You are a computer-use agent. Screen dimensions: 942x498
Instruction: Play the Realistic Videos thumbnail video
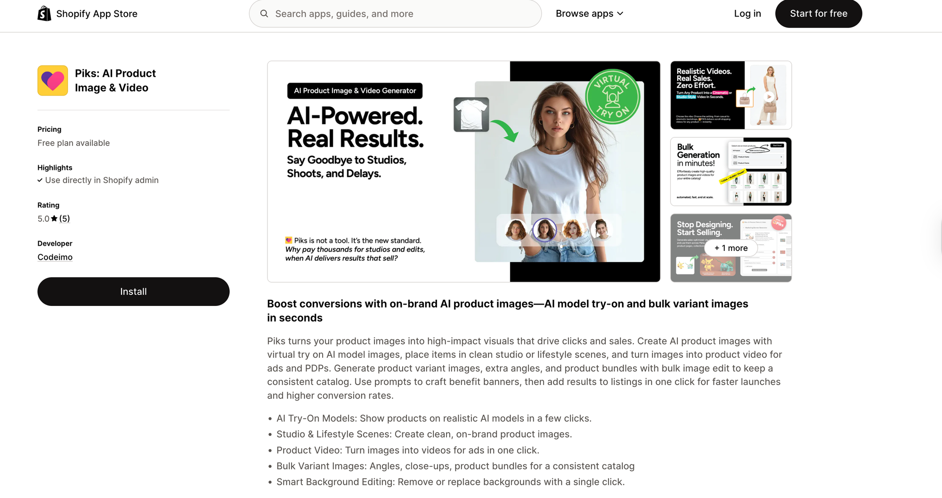[x=769, y=97]
